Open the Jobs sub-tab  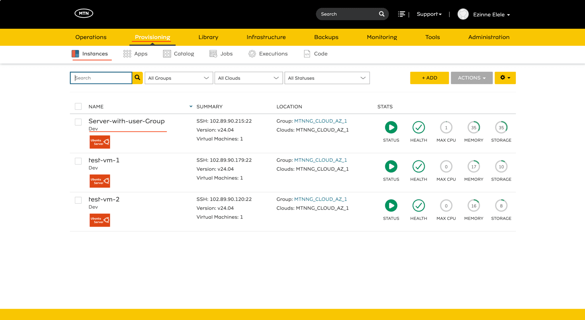coord(221,54)
